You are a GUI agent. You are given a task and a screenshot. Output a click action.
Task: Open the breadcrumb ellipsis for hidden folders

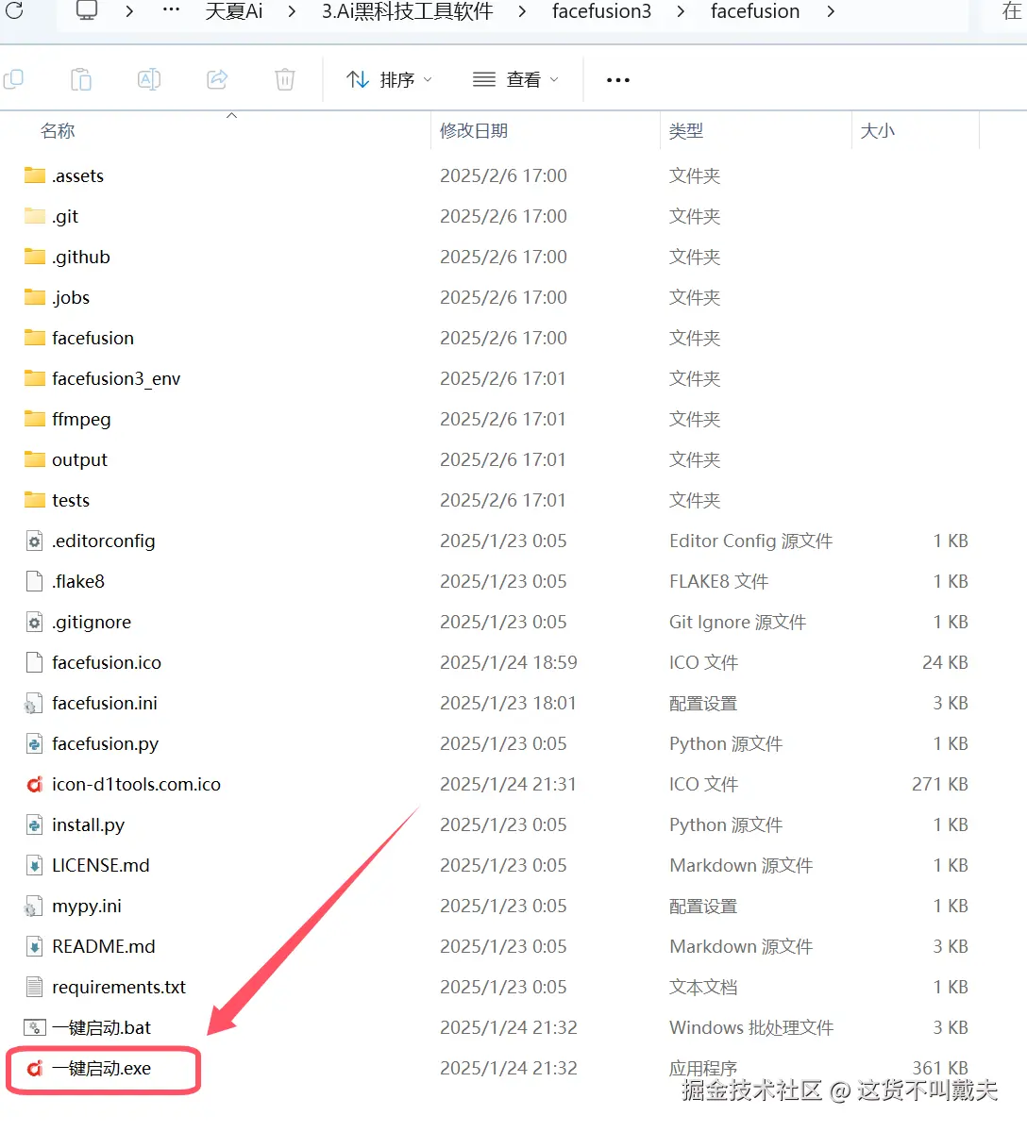(171, 10)
